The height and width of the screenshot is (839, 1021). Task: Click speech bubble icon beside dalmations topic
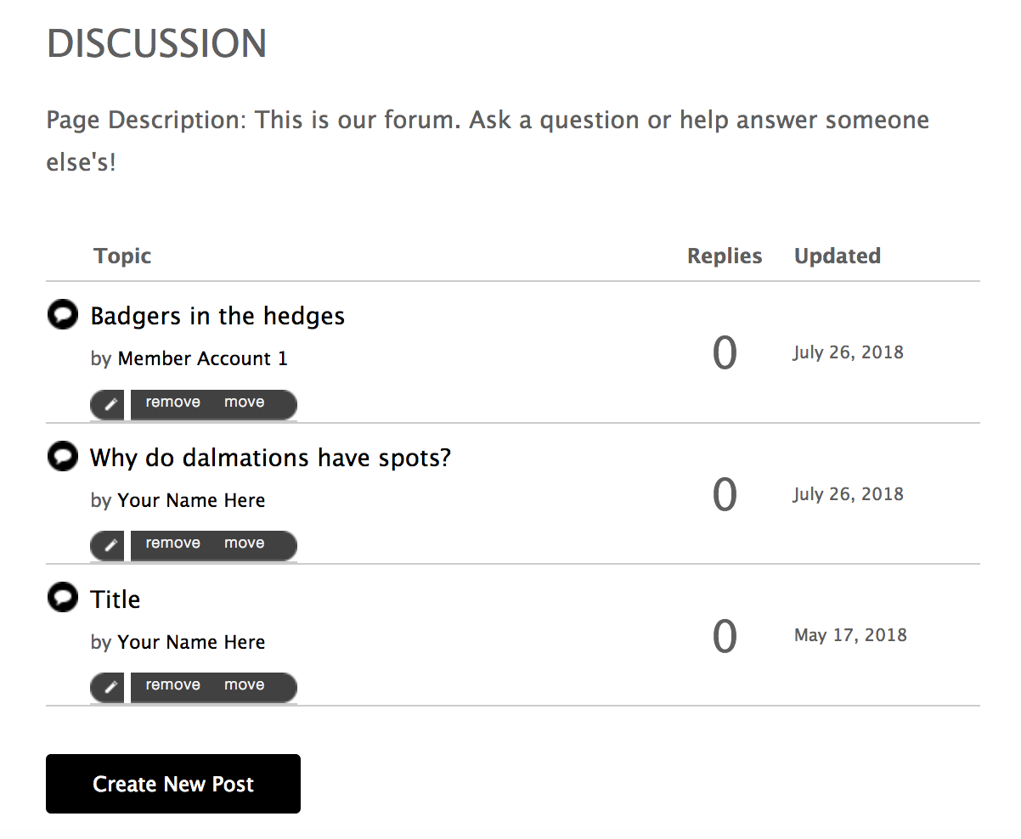[62, 457]
